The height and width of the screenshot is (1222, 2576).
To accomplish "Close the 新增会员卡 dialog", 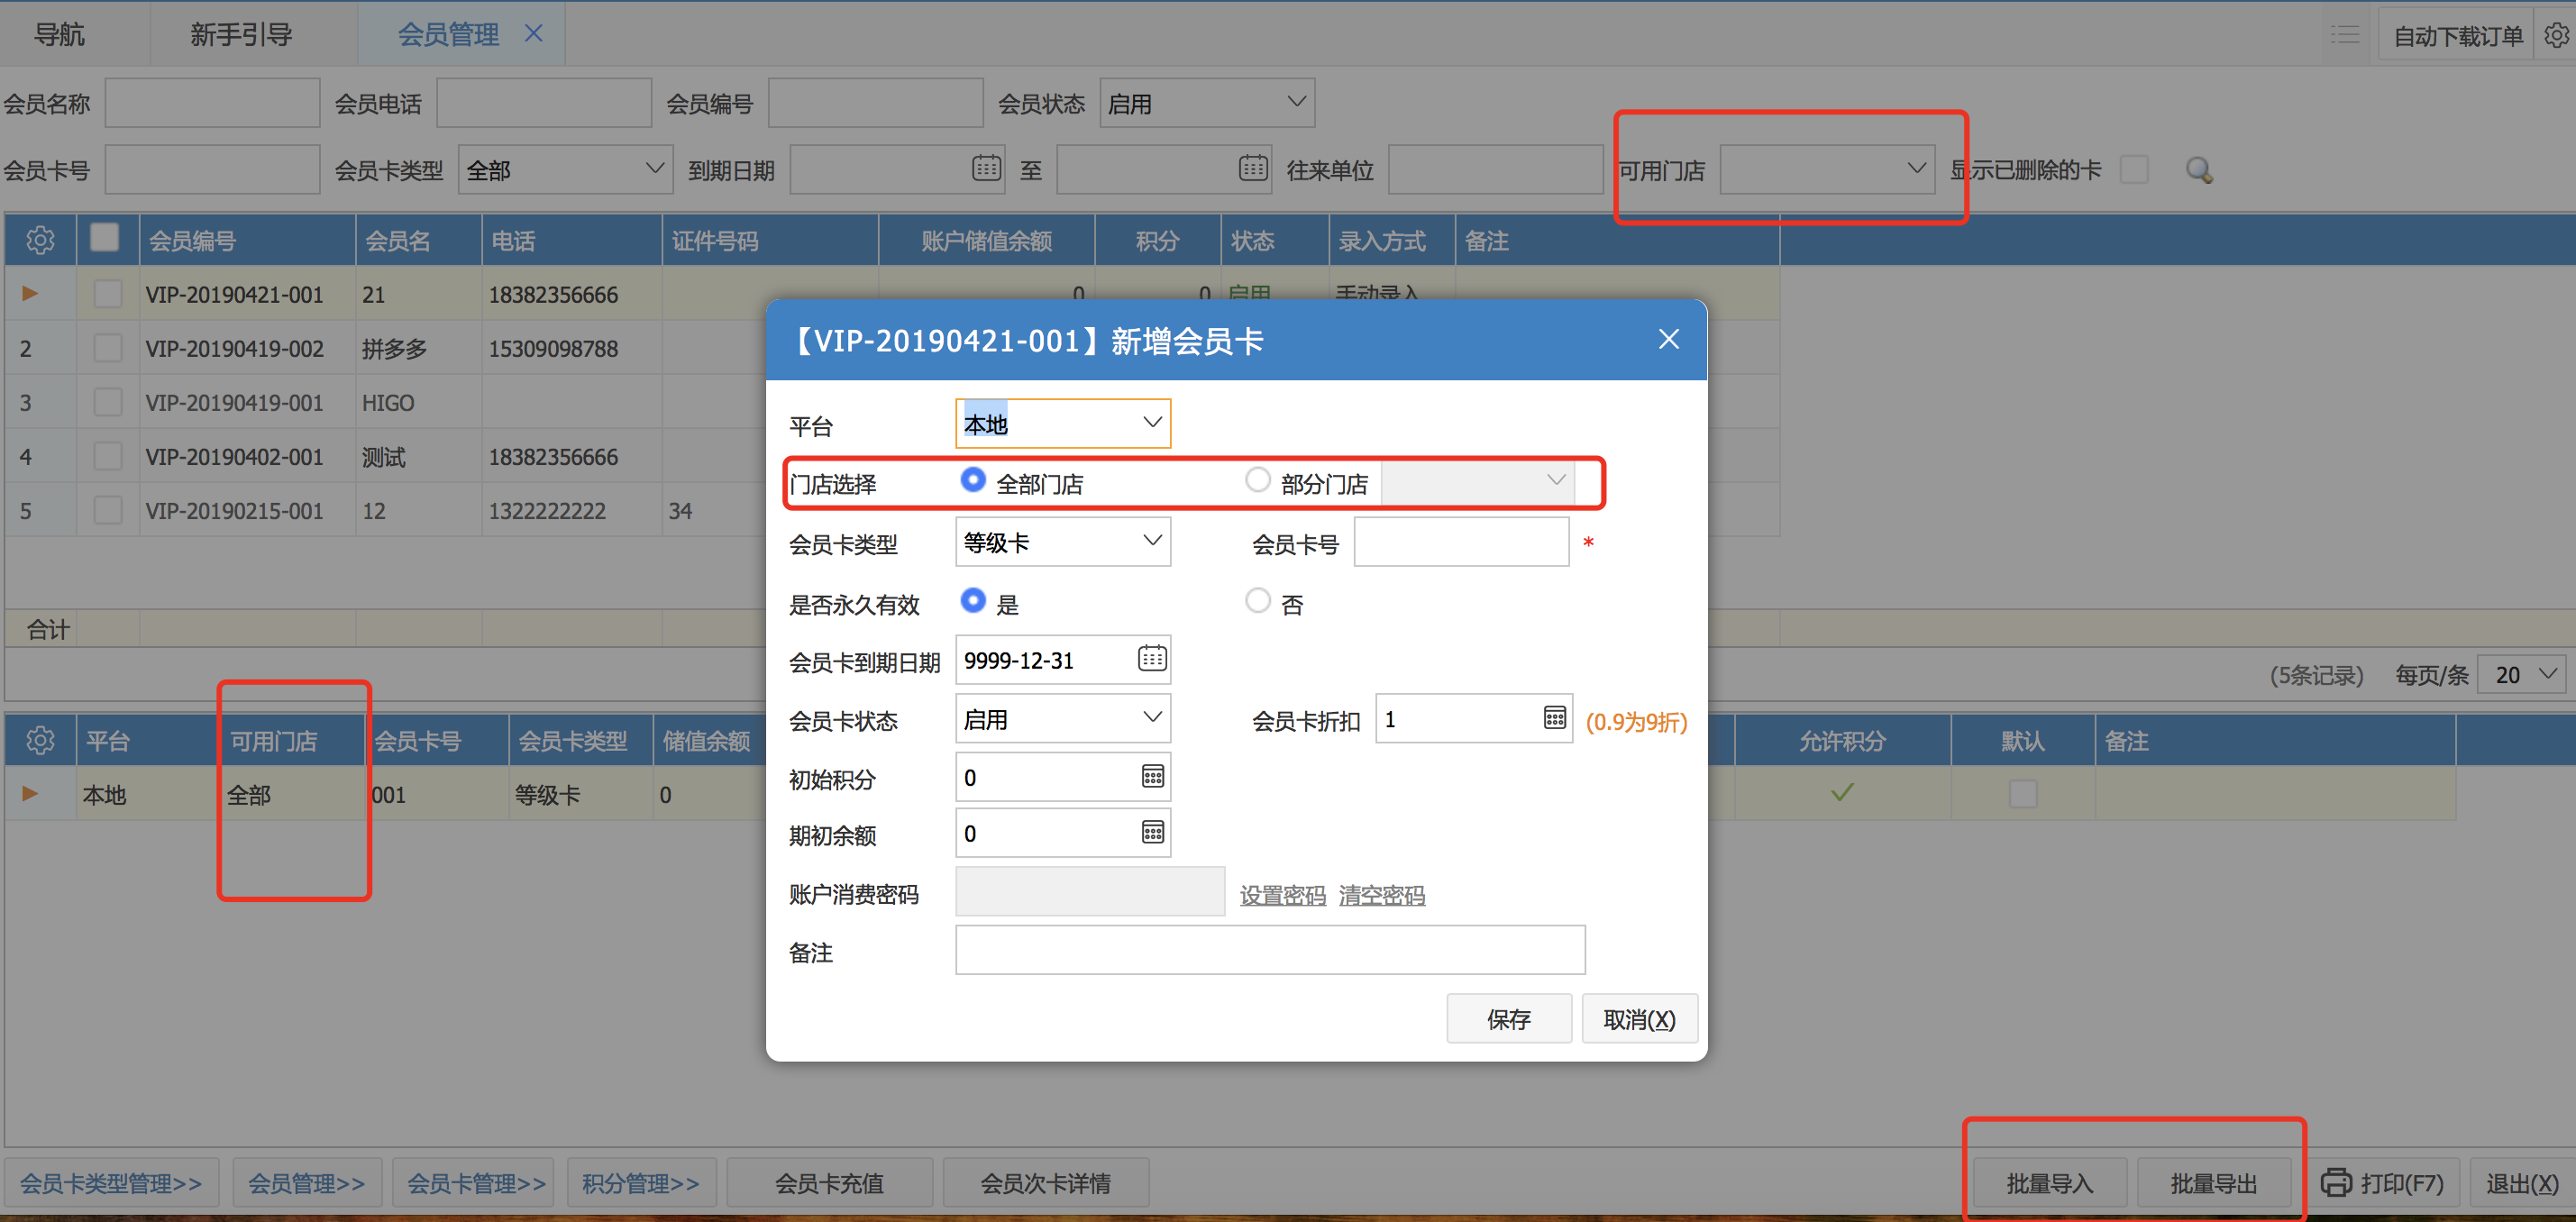I will [1668, 339].
